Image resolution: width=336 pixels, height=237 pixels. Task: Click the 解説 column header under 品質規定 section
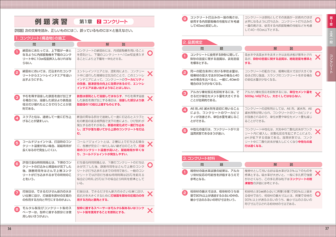pos(283,48)
